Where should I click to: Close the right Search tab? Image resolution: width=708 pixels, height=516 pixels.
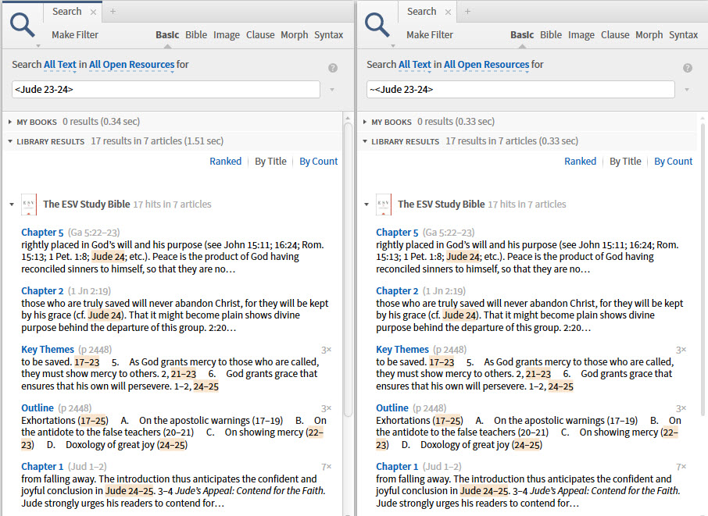pos(448,12)
